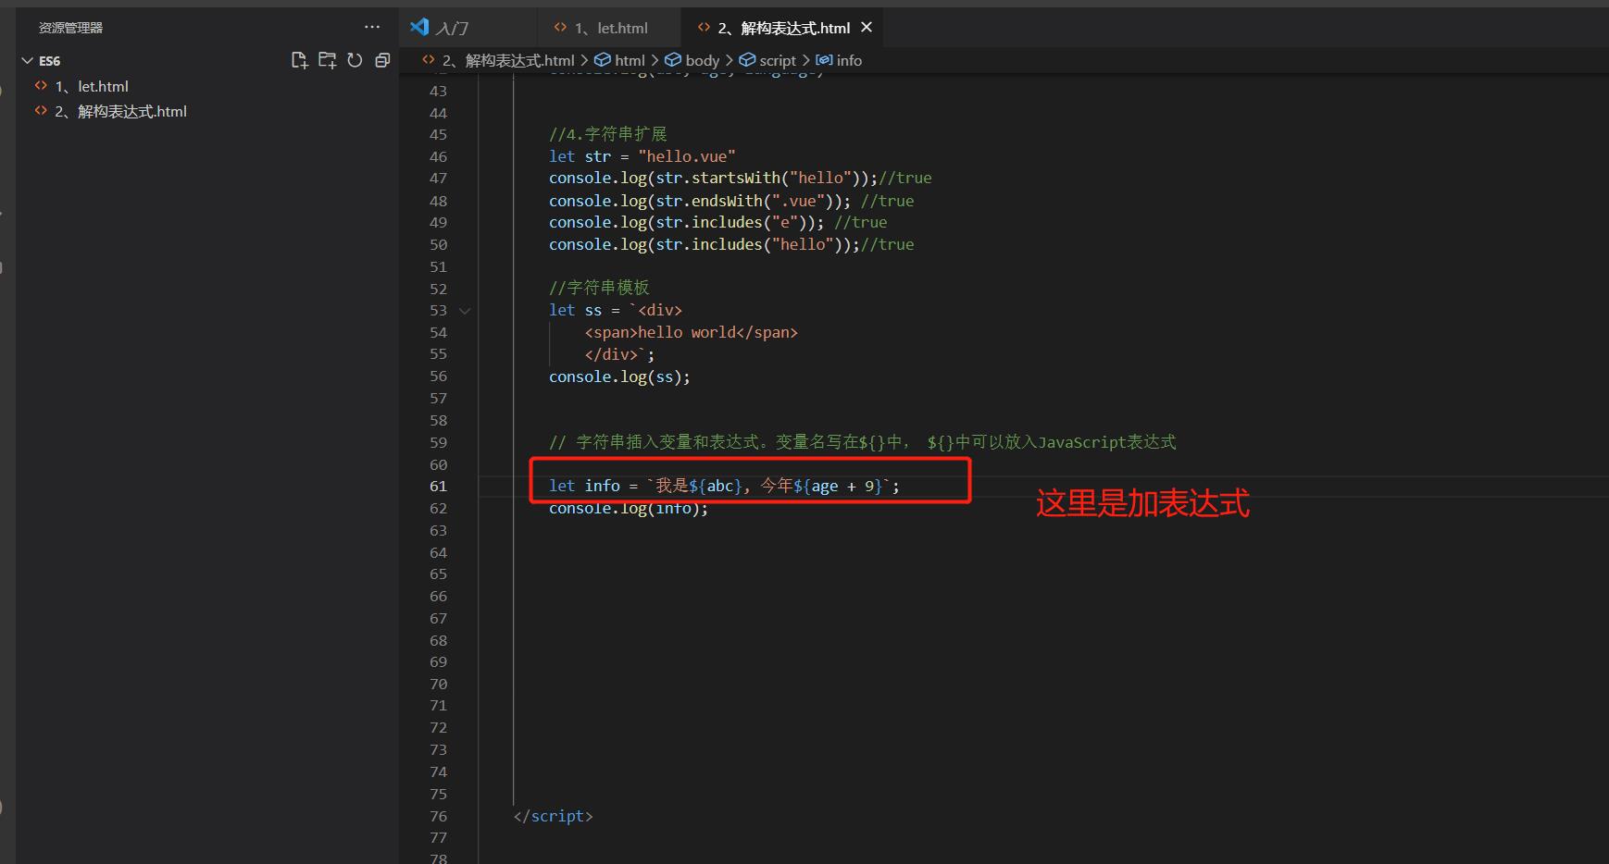Click the line 59 comment about ${}
The image size is (1609, 864).
tap(862, 442)
